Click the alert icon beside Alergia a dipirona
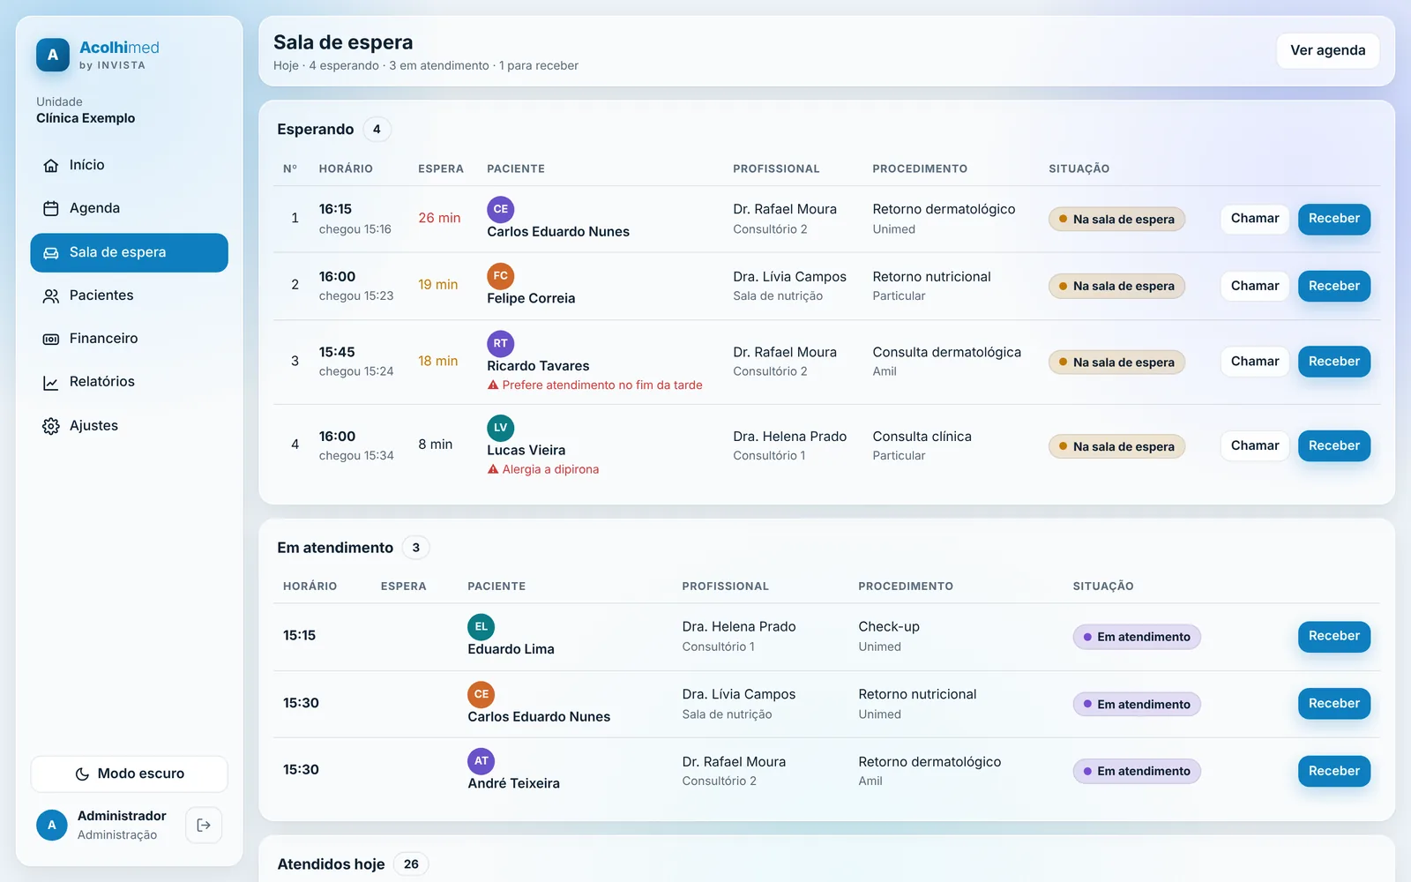This screenshot has width=1411, height=882. [x=493, y=469]
